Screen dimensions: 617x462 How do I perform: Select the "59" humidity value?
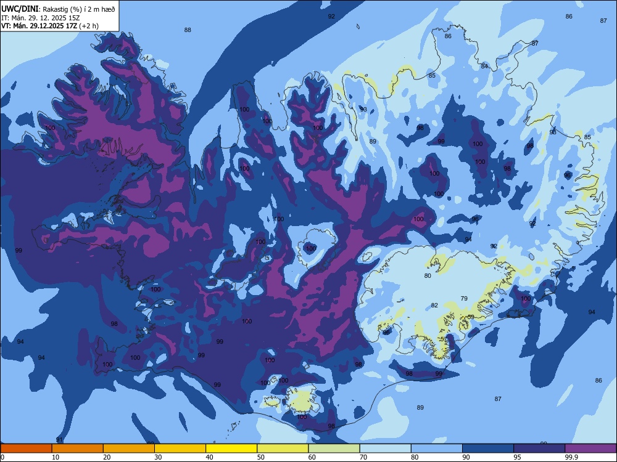(471, 317)
